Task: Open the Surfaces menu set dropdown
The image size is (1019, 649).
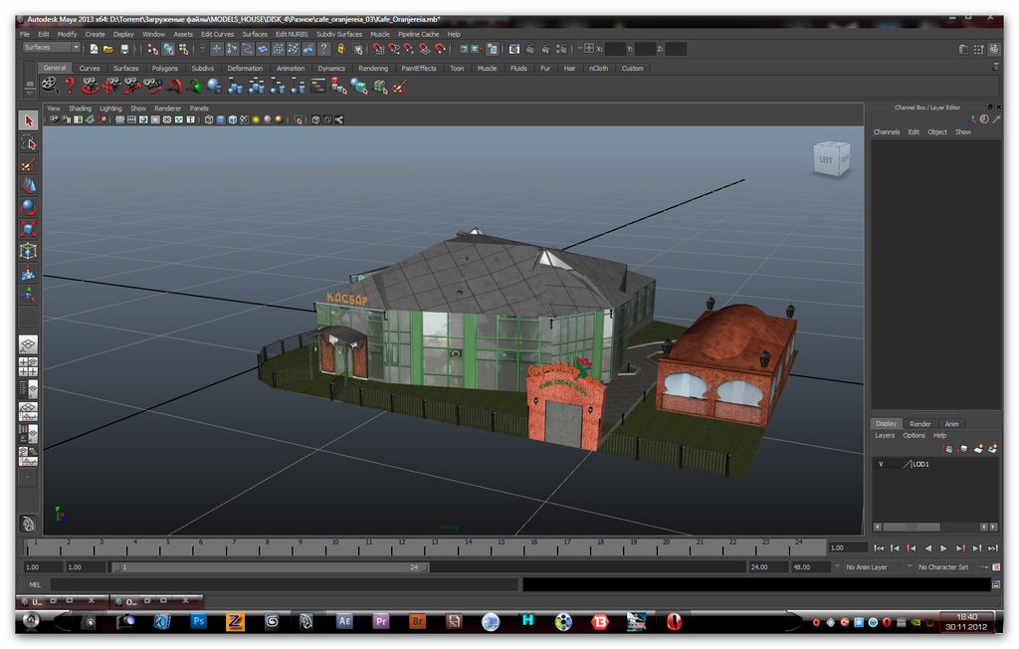Action: pyautogui.click(x=52, y=48)
